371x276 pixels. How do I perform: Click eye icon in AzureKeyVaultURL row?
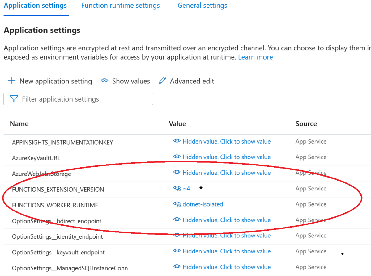177,157
